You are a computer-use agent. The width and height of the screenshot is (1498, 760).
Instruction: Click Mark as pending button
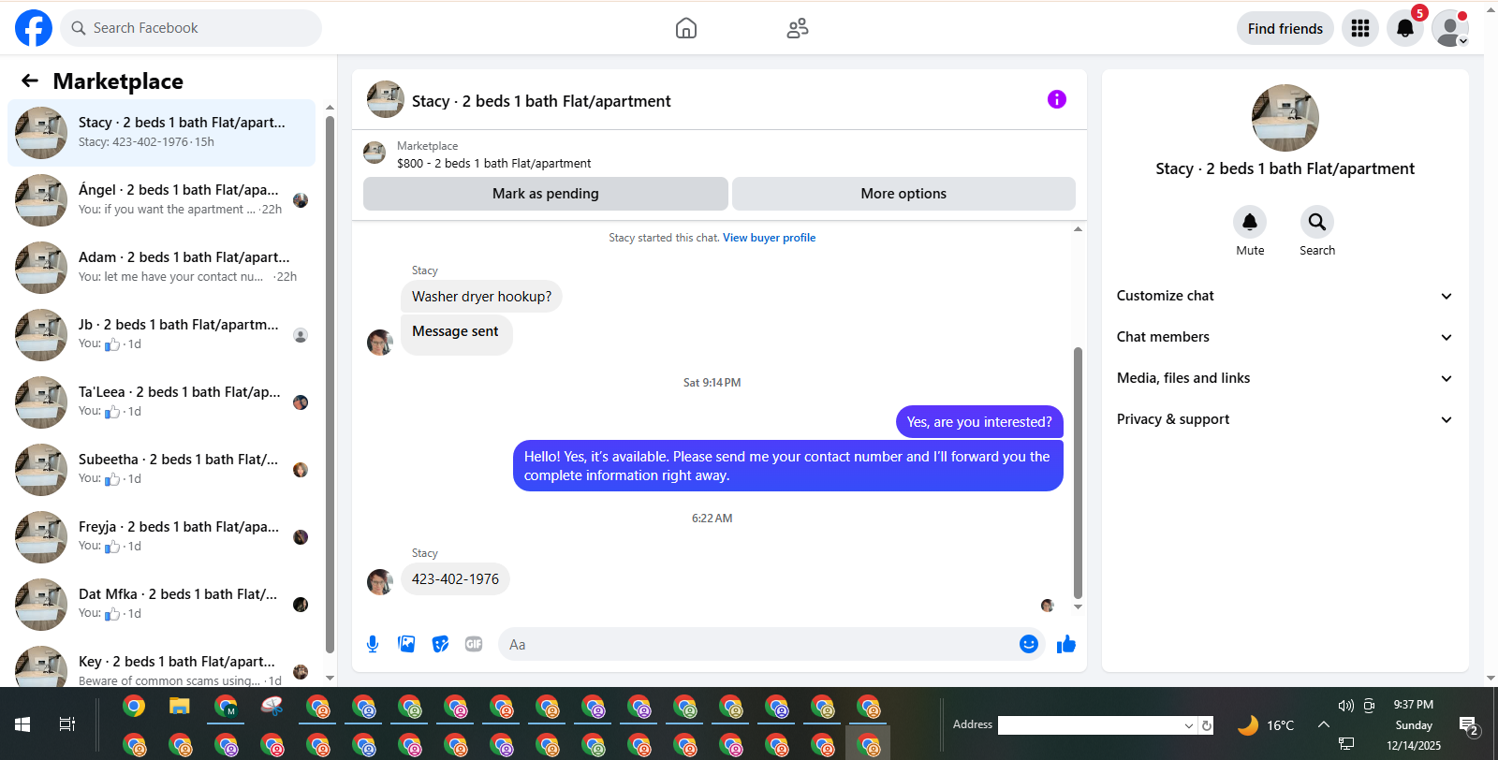(x=546, y=194)
